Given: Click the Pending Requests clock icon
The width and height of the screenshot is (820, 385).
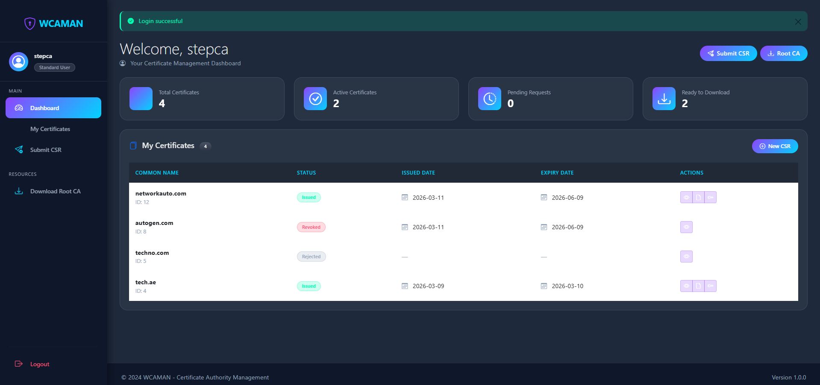Looking at the screenshot, I should click(x=490, y=99).
